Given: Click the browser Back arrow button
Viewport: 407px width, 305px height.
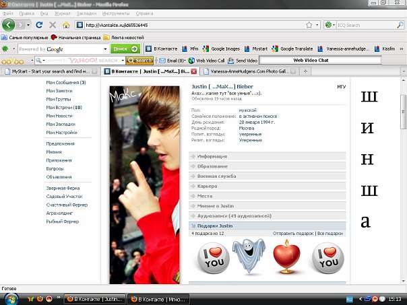Looking at the screenshot, I should pyautogui.click(x=9, y=25).
